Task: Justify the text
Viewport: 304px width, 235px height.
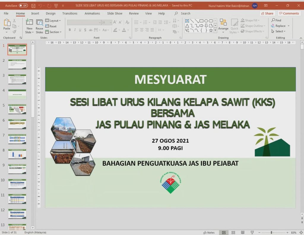Action: [x=152, y=30]
